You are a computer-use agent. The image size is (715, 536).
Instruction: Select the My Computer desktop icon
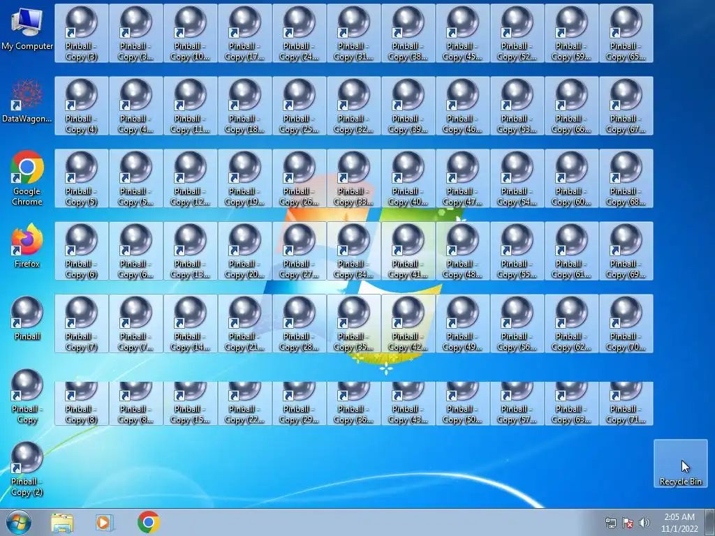(x=27, y=29)
